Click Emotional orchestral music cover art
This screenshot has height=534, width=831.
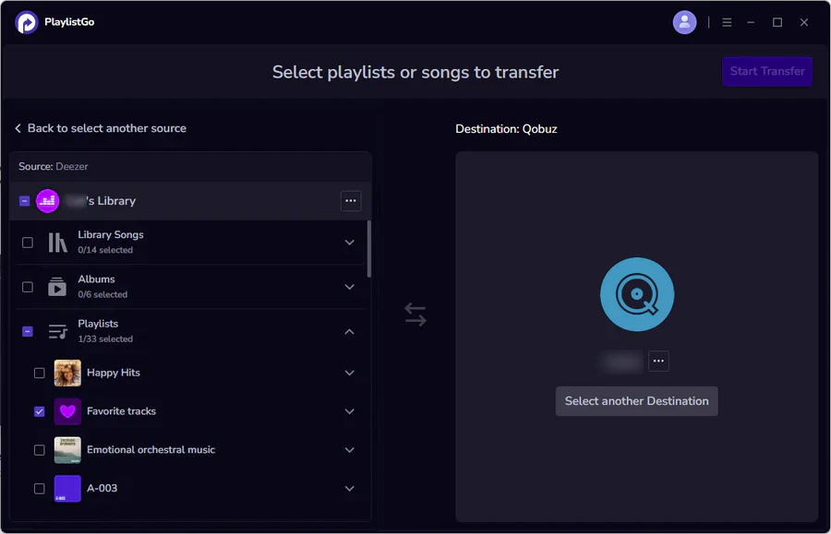[67, 450]
